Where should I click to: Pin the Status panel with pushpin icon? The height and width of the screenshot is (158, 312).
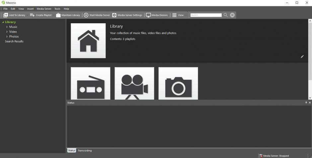(306, 103)
